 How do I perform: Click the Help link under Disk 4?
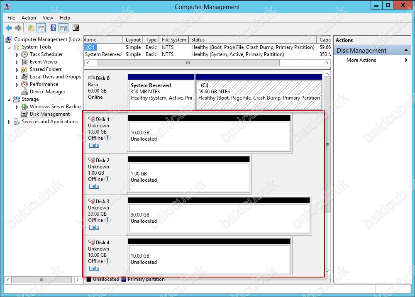click(94, 268)
